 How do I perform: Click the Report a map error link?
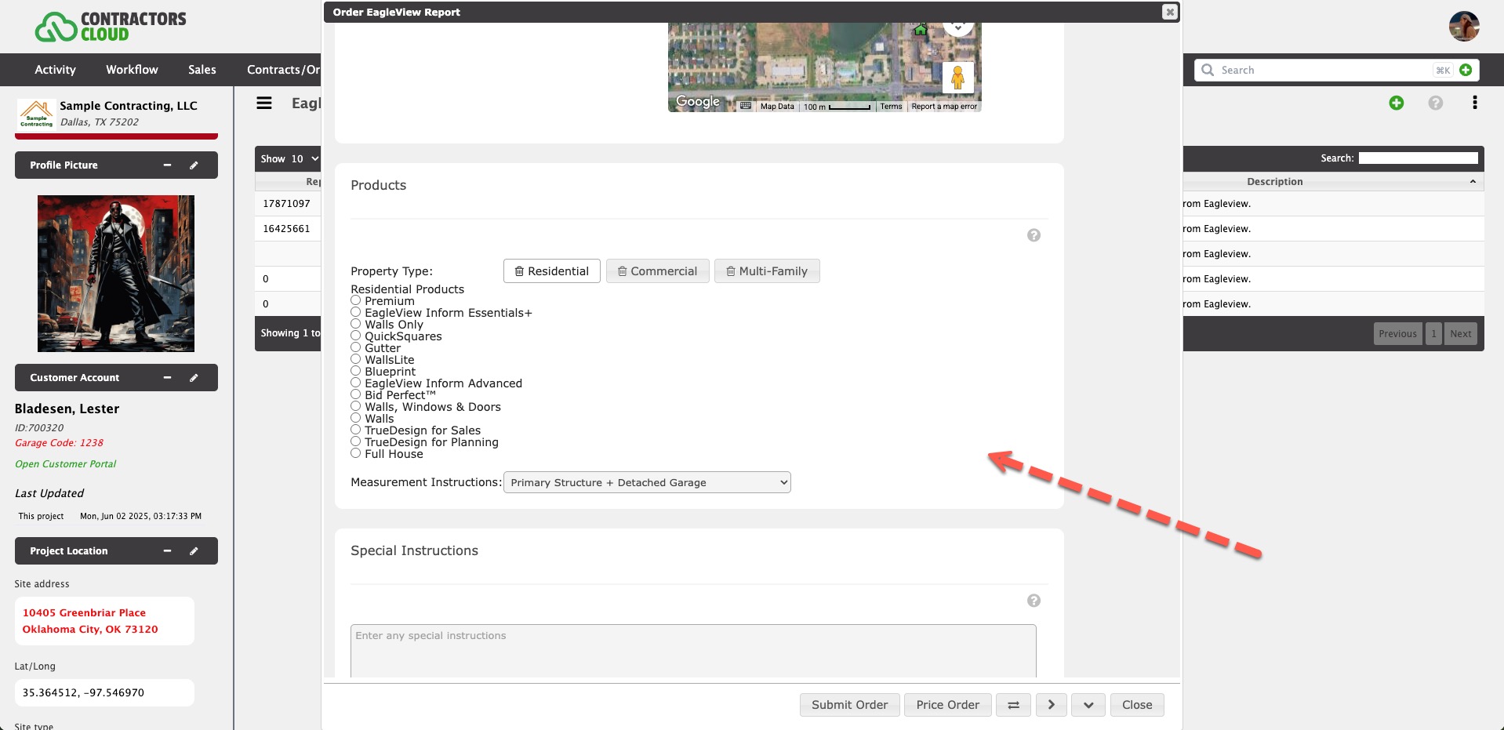(x=944, y=107)
